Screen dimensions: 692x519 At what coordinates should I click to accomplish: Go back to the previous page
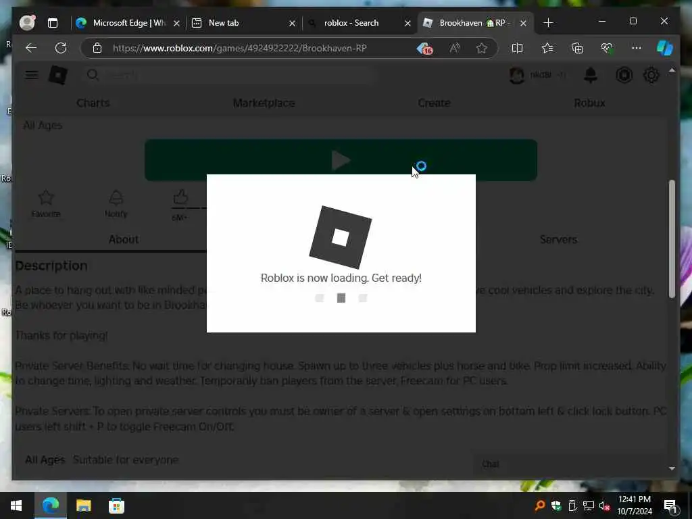click(x=31, y=48)
